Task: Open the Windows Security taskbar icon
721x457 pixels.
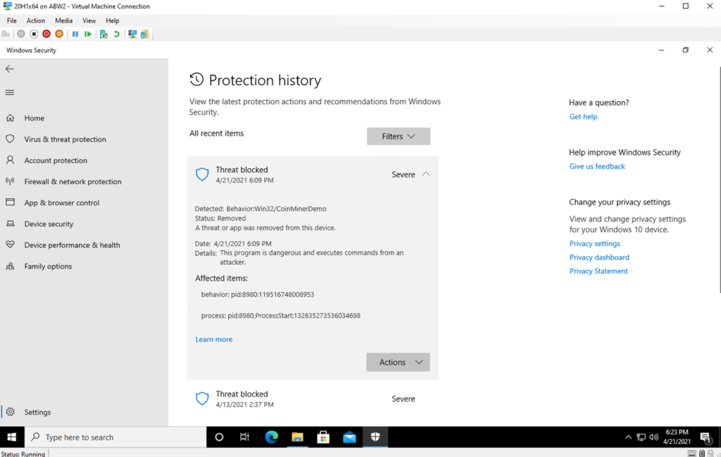Action: click(x=375, y=437)
